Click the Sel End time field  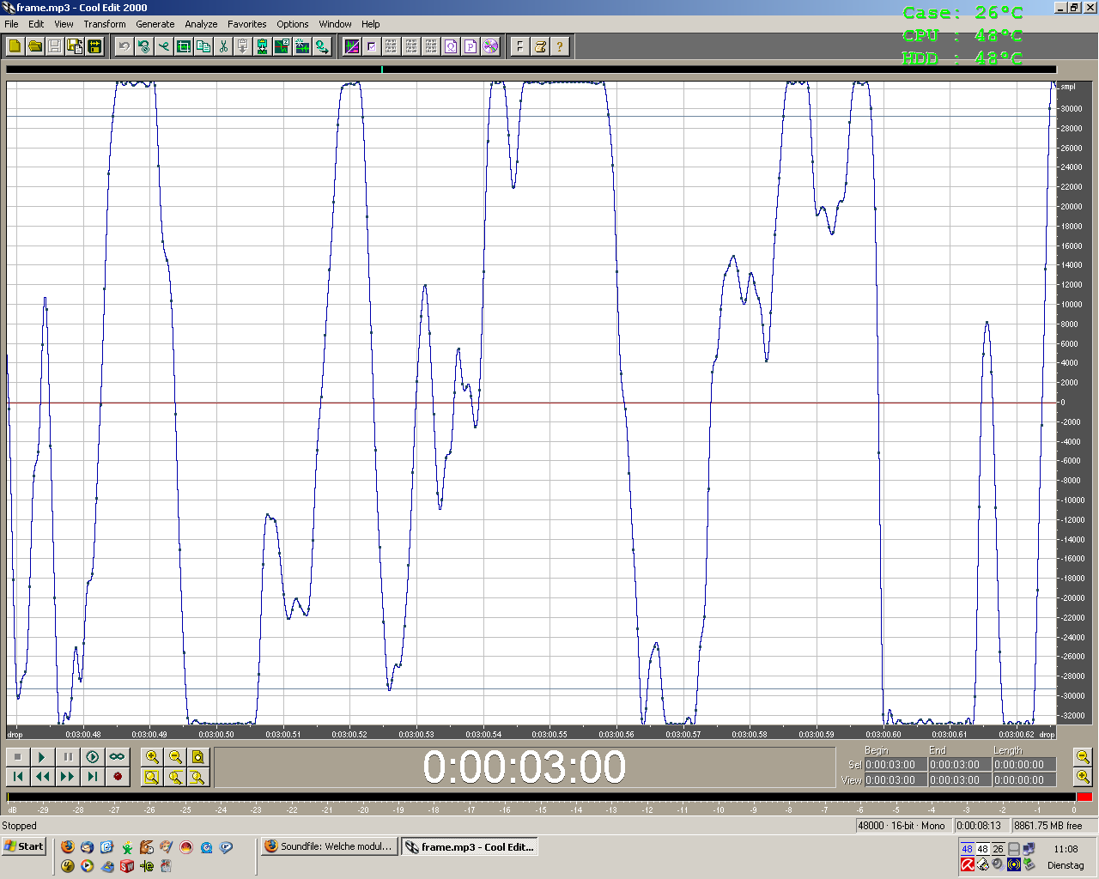click(x=960, y=765)
